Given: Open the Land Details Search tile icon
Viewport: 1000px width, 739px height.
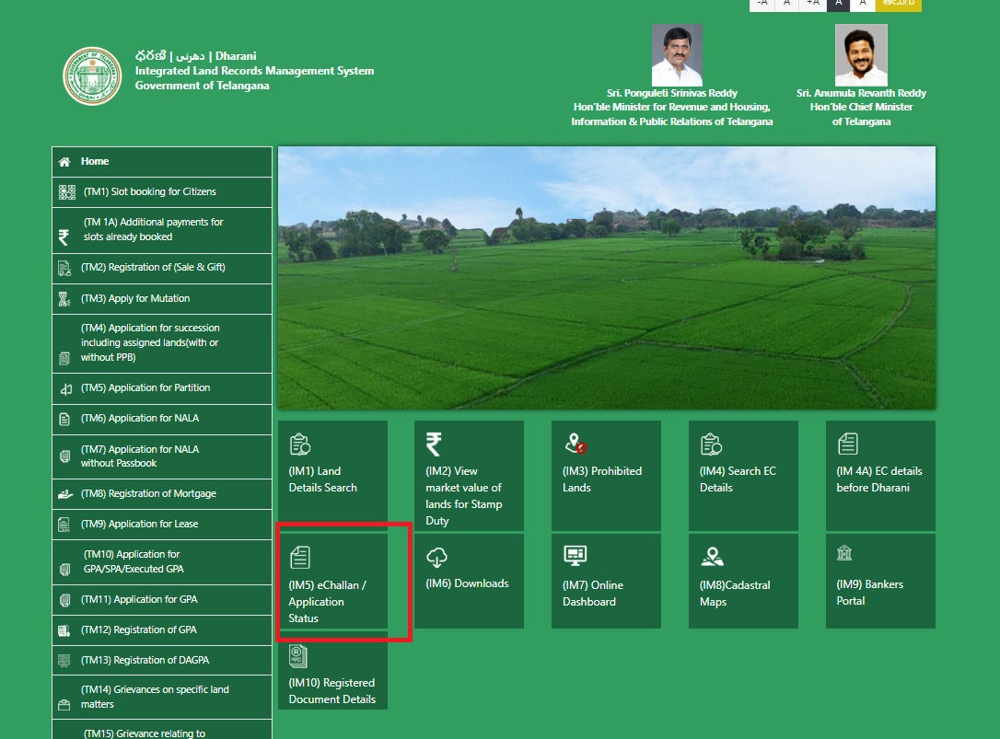Looking at the screenshot, I should pyautogui.click(x=300, y=445).
